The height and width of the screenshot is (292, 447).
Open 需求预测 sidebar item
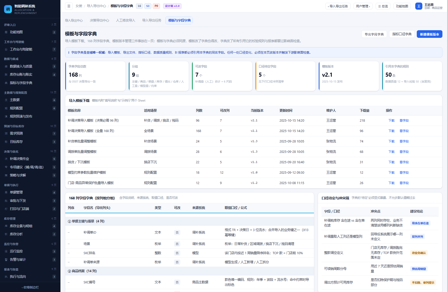pyautogui.click(x=30, y=134)
